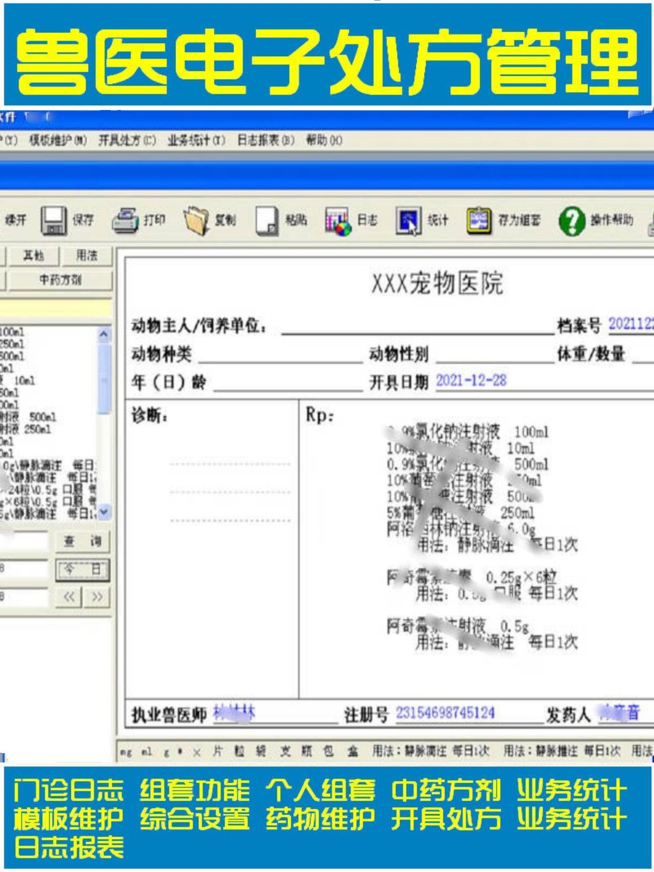Image resolution: width=654 pixels, height=872 pixels.
Task: Select list row '24粒\0.5g 口服'
Action: (x=48, y=489)
